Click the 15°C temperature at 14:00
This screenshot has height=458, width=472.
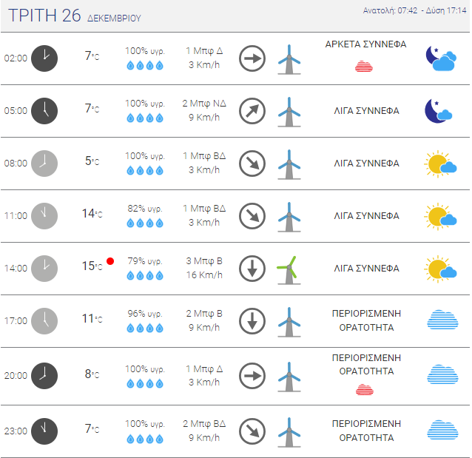point(92,266)
